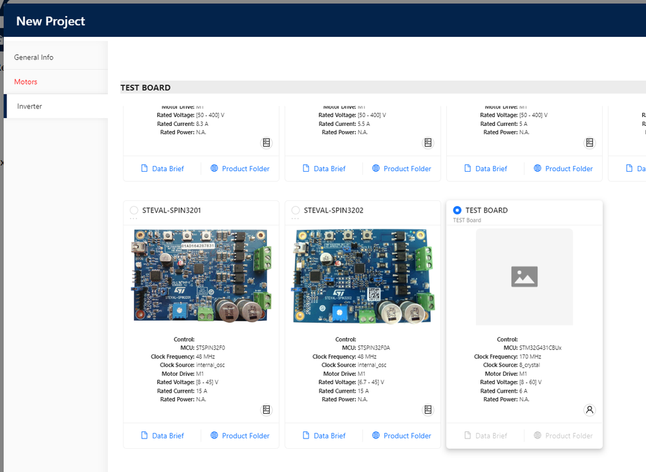
Task: Visit the STEVAL-SPIN3201 Product Folder
Action: (x=240, y=436)
